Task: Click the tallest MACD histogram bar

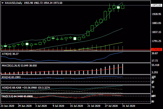Action: tap(123, 69)
